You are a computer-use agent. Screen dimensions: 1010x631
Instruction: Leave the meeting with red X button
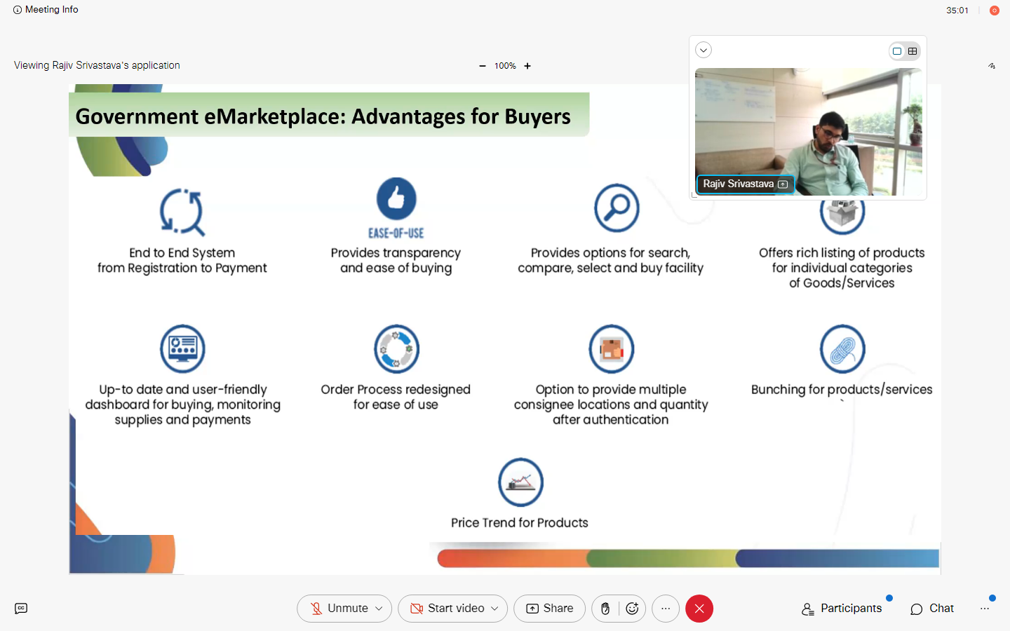699,609
